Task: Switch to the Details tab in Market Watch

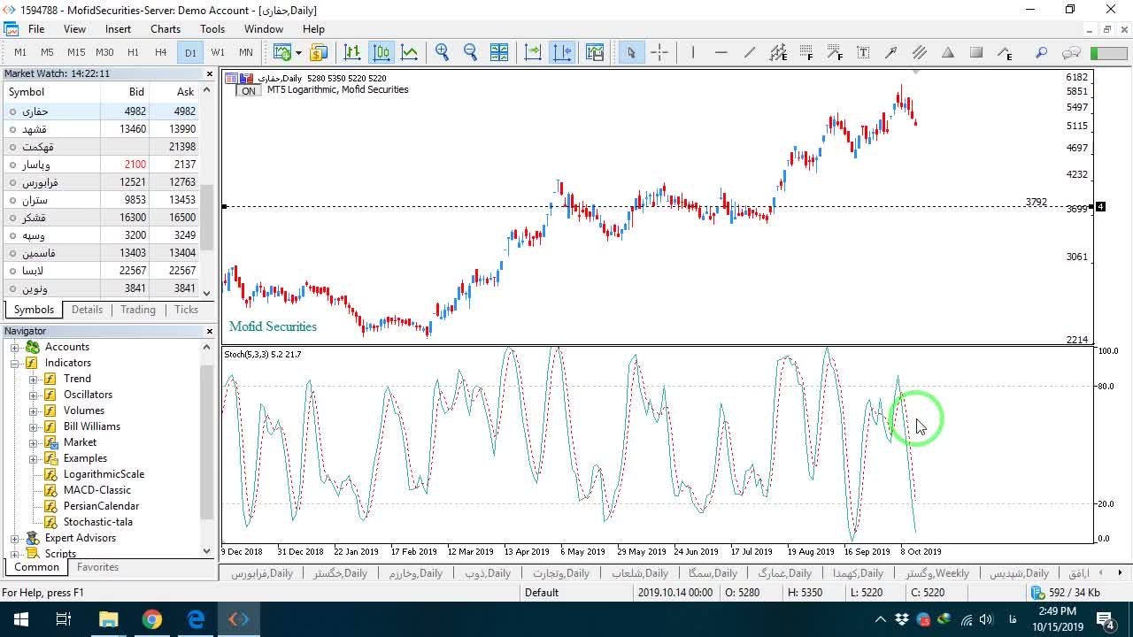Action: point(87,310)
